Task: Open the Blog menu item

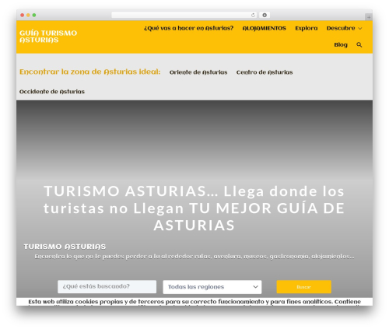Action: pyautogui.click(x=341, y=45)
